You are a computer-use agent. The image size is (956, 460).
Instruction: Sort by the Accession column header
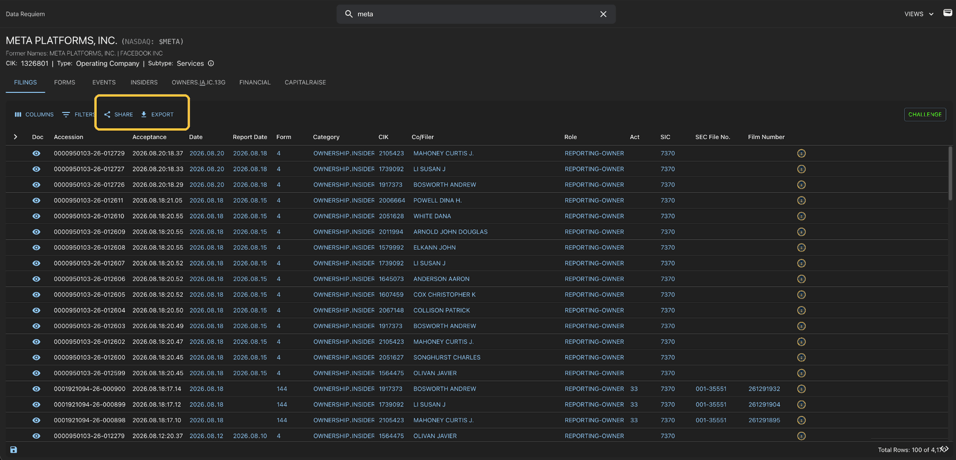click(x=69, y=137)
